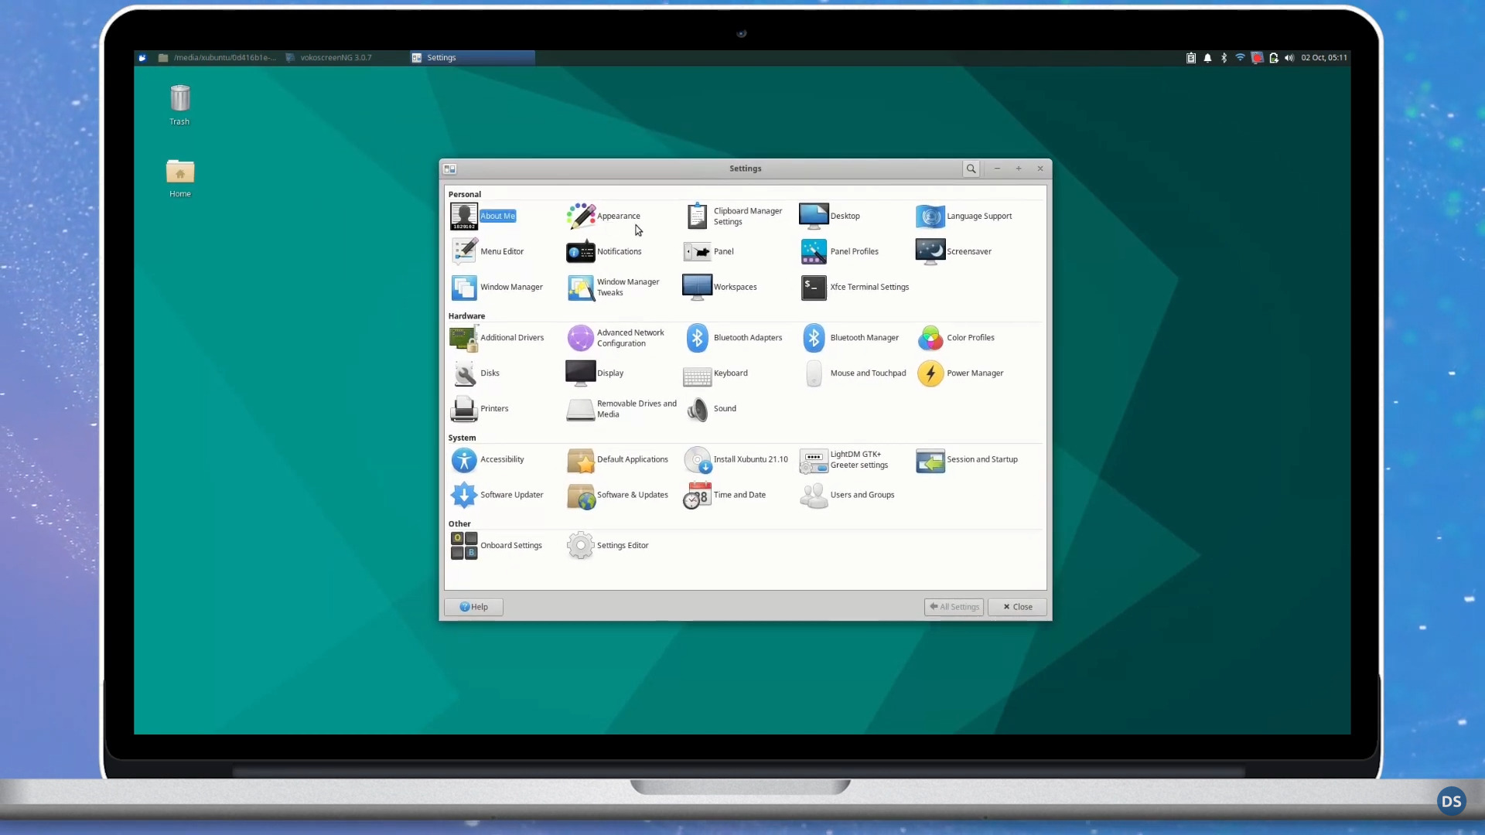
Task: Open the Users and Groups icon
Action: pyautogui.click(x=814, y=496)
